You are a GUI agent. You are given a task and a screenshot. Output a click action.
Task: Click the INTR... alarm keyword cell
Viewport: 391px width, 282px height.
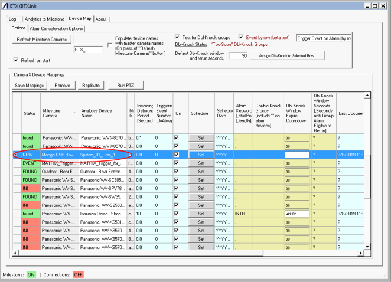click(x=243, y=214)
